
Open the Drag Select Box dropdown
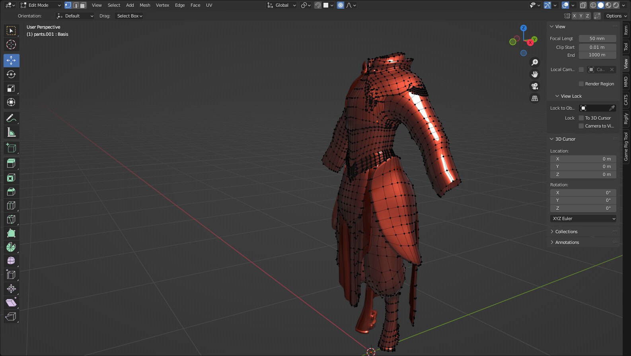pos(129,16)
